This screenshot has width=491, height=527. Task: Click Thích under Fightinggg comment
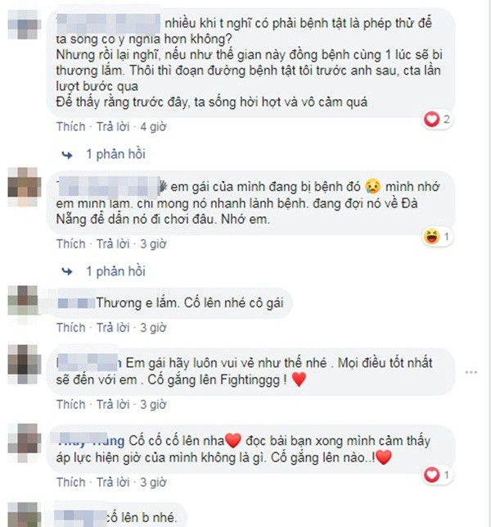71,404
